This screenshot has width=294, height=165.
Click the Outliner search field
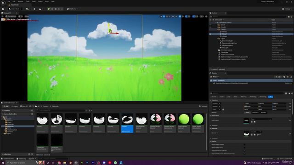coord(249,16)
